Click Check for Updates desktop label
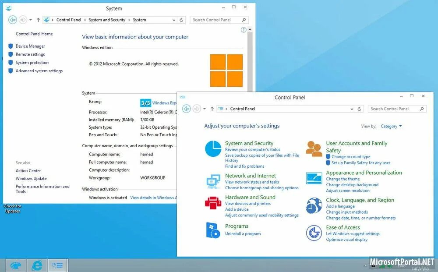This screenshot has width=438, height=272. 13,208
